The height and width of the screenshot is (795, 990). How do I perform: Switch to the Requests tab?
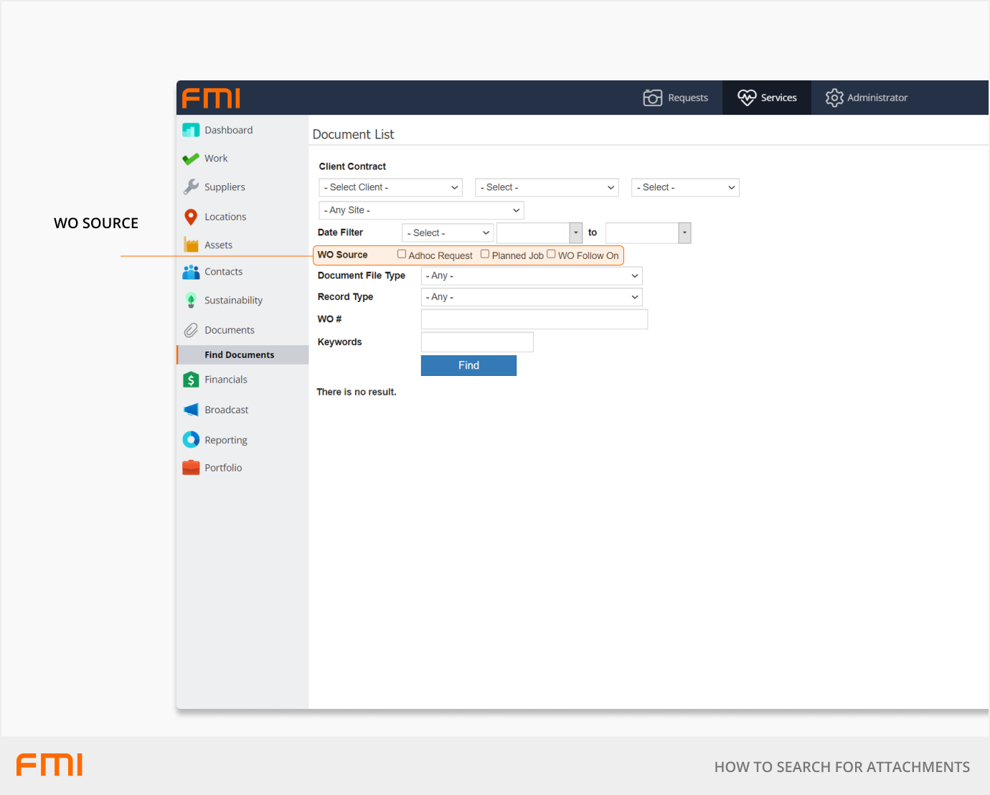click(676, 98)
